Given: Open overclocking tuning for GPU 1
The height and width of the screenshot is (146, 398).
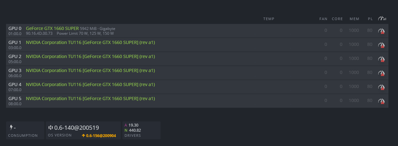Looking at the screenshot, I should (x=381, y=45).
